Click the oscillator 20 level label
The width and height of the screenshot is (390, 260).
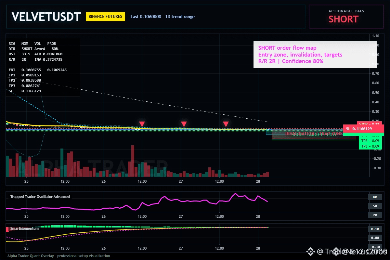click(375, 215)
